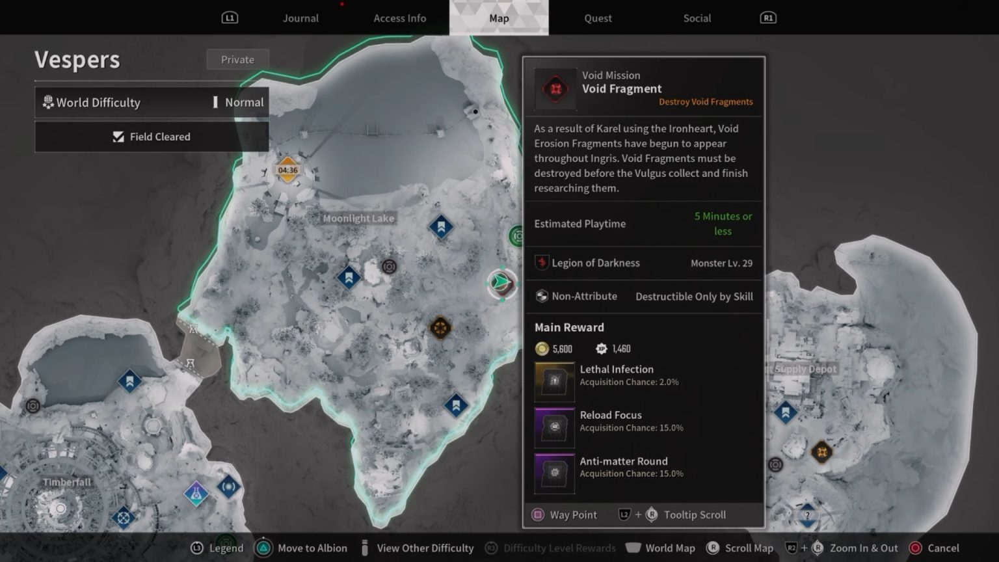Switch to the Journal tab
The height and width of the screenshot is (562, 999).
tap(300, 18)
